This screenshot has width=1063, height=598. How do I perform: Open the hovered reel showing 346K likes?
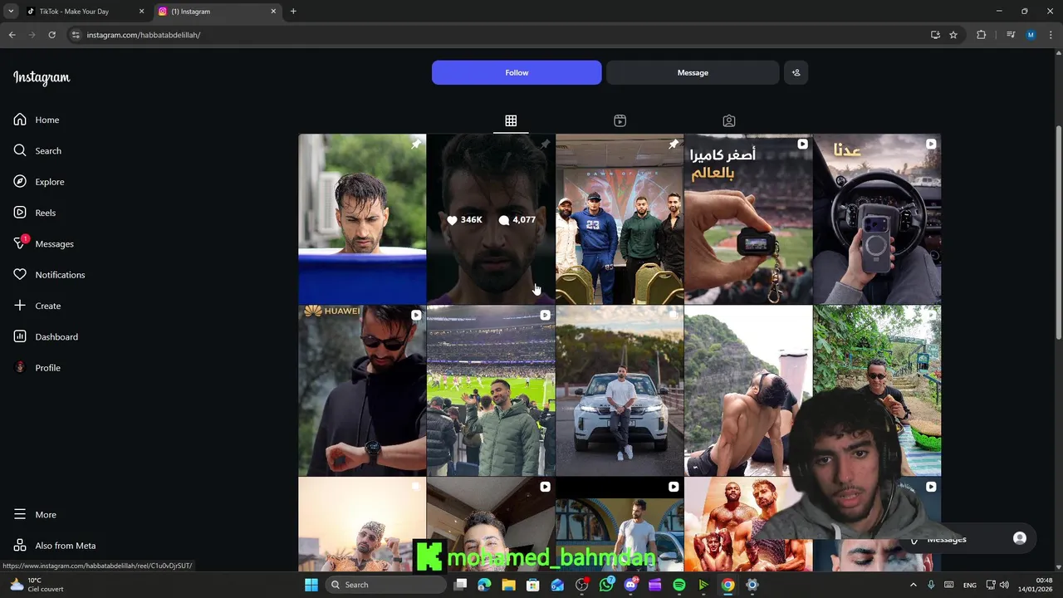coord(491,219)
